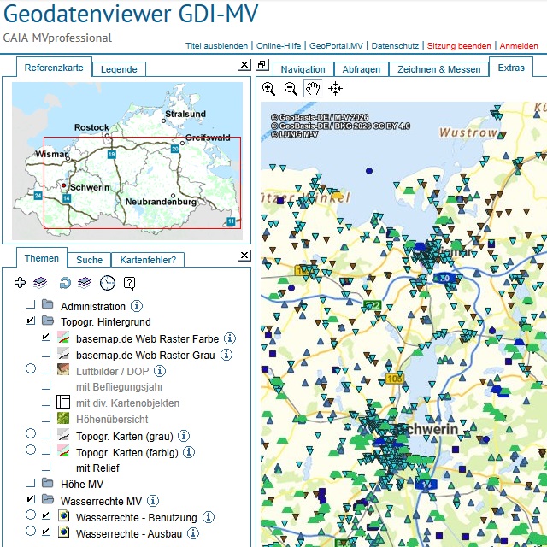Viewport: 547px width, 547px height.
Task: Open info for Luftbilder / DOP
Action: (x=160, y=370)
